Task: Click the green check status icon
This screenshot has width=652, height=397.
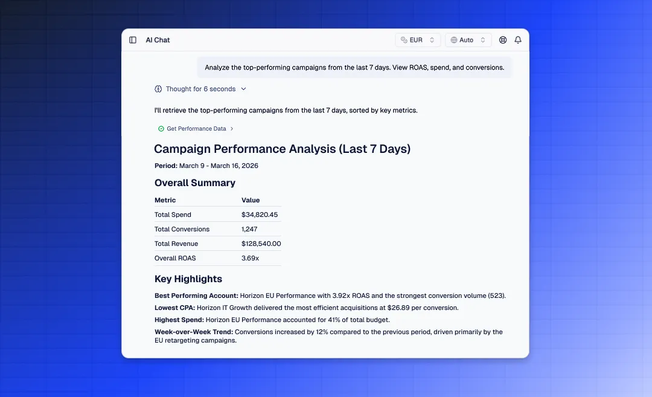Action: coord(161,129)
